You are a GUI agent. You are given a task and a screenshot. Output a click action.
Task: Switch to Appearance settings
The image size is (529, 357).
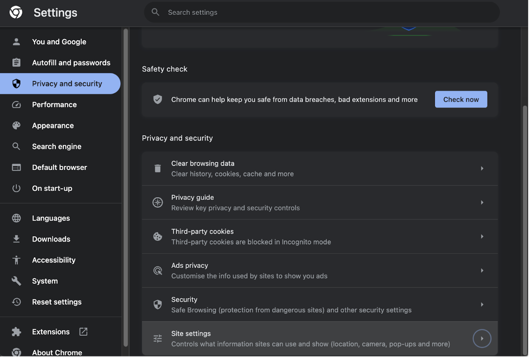tap(53, 126)
